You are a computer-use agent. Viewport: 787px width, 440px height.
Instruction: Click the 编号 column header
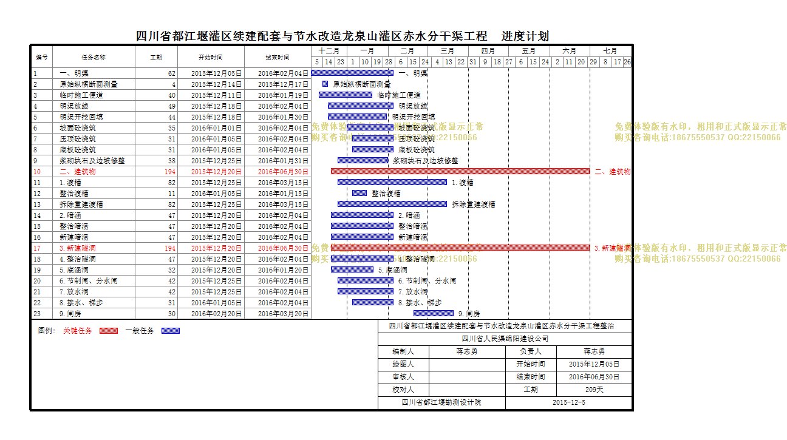pos(42,58)
